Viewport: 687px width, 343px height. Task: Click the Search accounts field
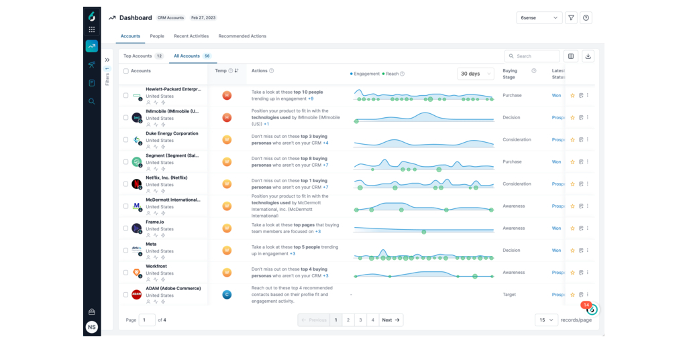tap(532, 56)
